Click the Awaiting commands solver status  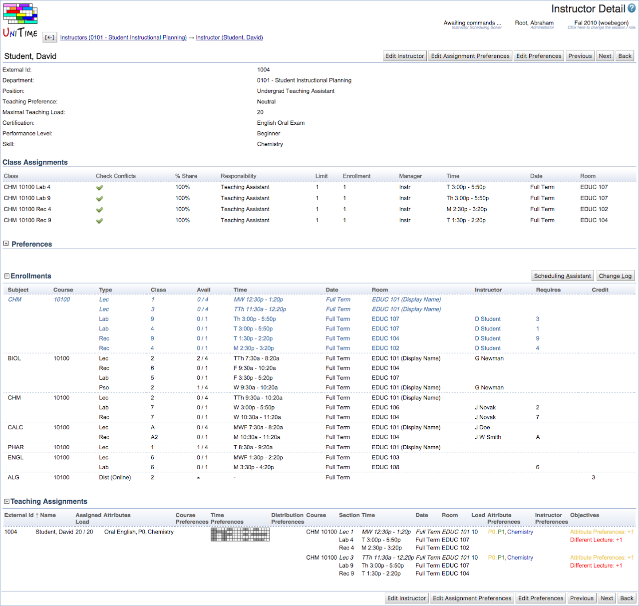pyautogui.click(x=472, y=24)
